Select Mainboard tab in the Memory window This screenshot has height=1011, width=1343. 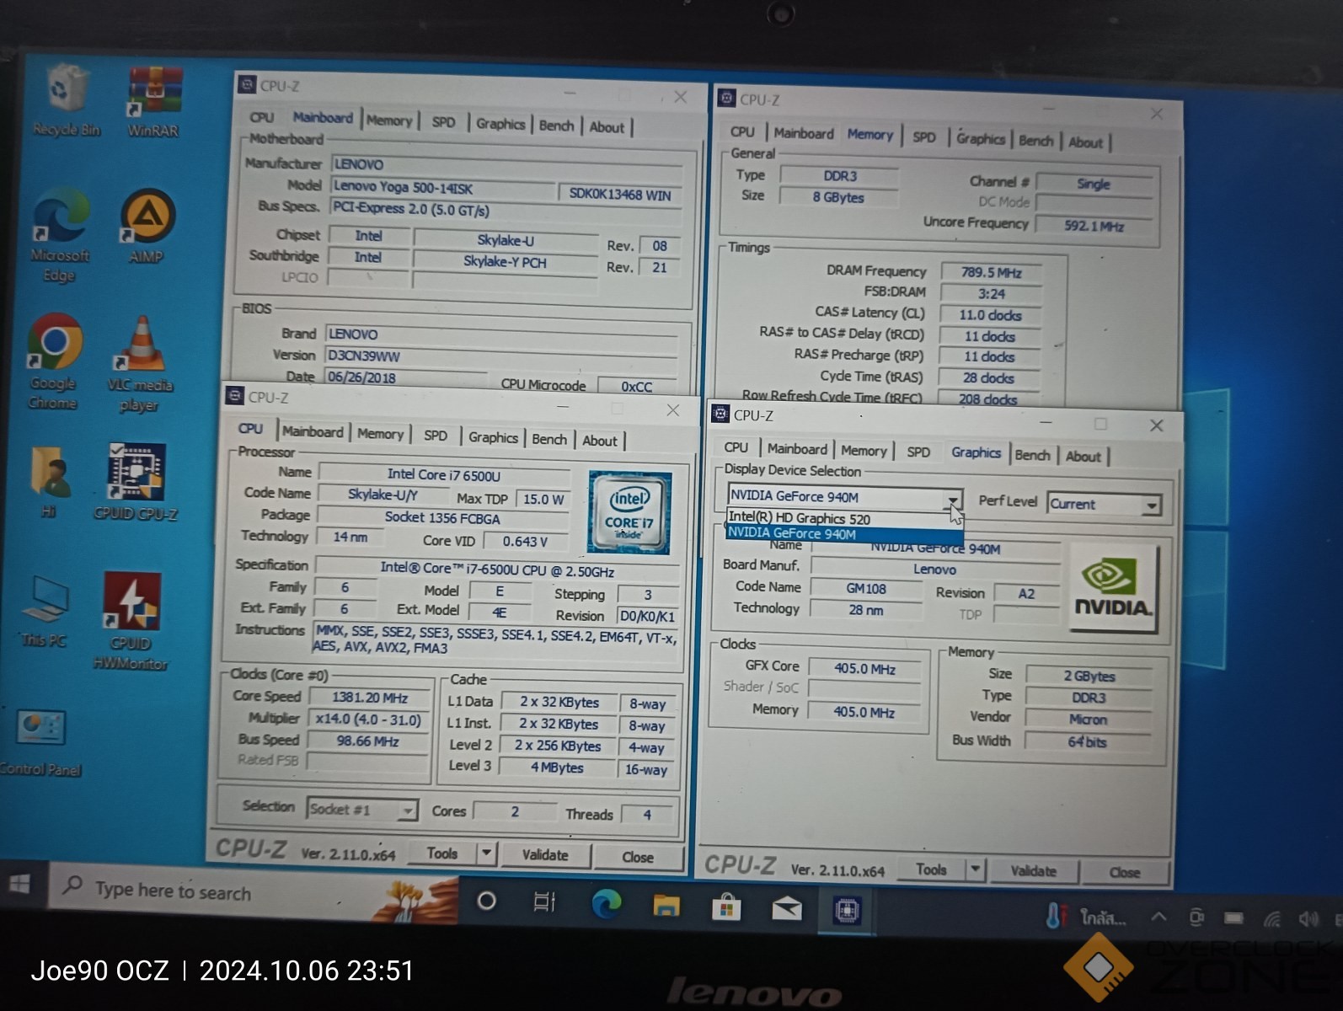pyautogui.click(x=804, y=133)
